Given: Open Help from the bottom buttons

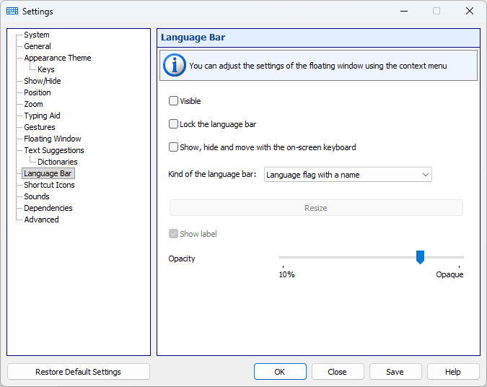Looking at the screenshot, I should click(453, 372).
